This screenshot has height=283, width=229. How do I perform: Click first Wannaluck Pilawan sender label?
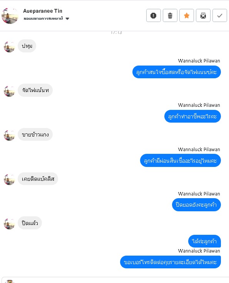tap(199, 61)
